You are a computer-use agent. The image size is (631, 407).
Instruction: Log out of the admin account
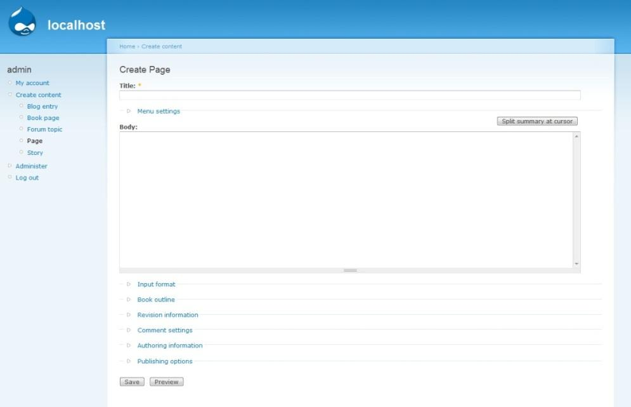click(27, 178)
